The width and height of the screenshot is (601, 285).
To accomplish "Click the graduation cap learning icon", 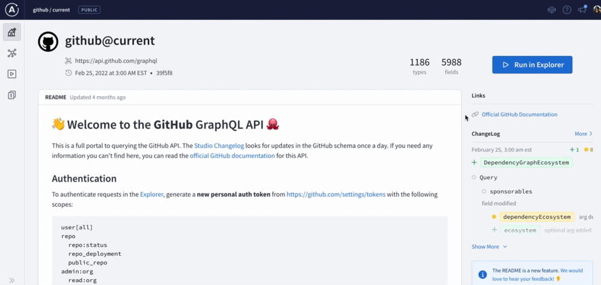I will 552,10.
